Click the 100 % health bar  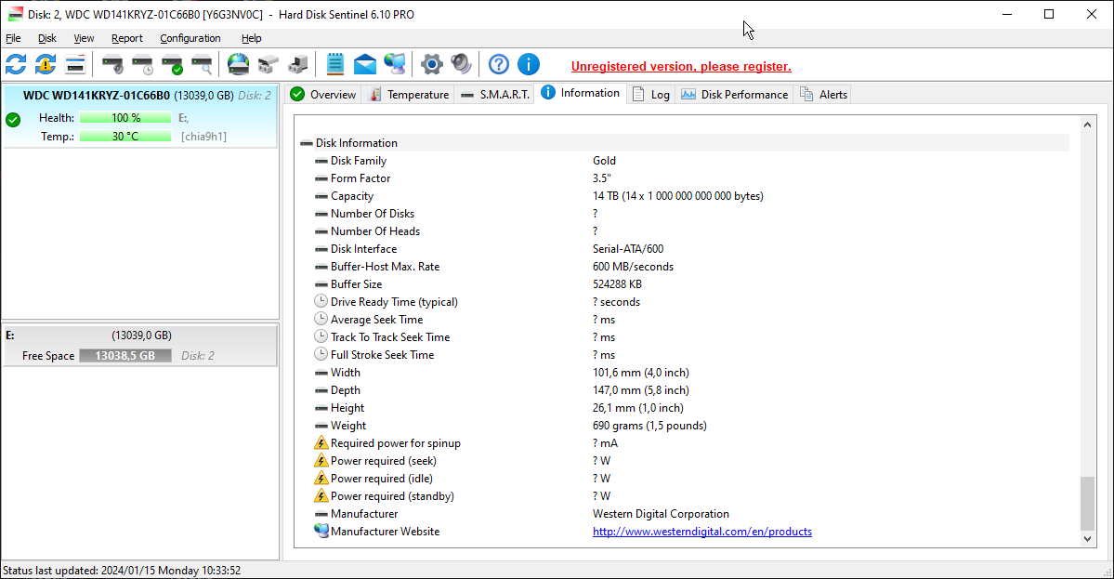[125, 118]
